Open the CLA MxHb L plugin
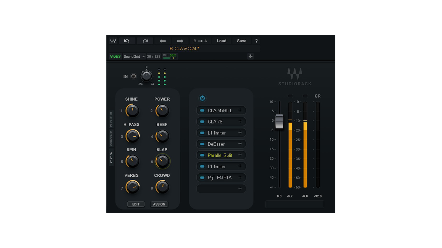This screenshot has width=442, height=248. tap(220, 110)
